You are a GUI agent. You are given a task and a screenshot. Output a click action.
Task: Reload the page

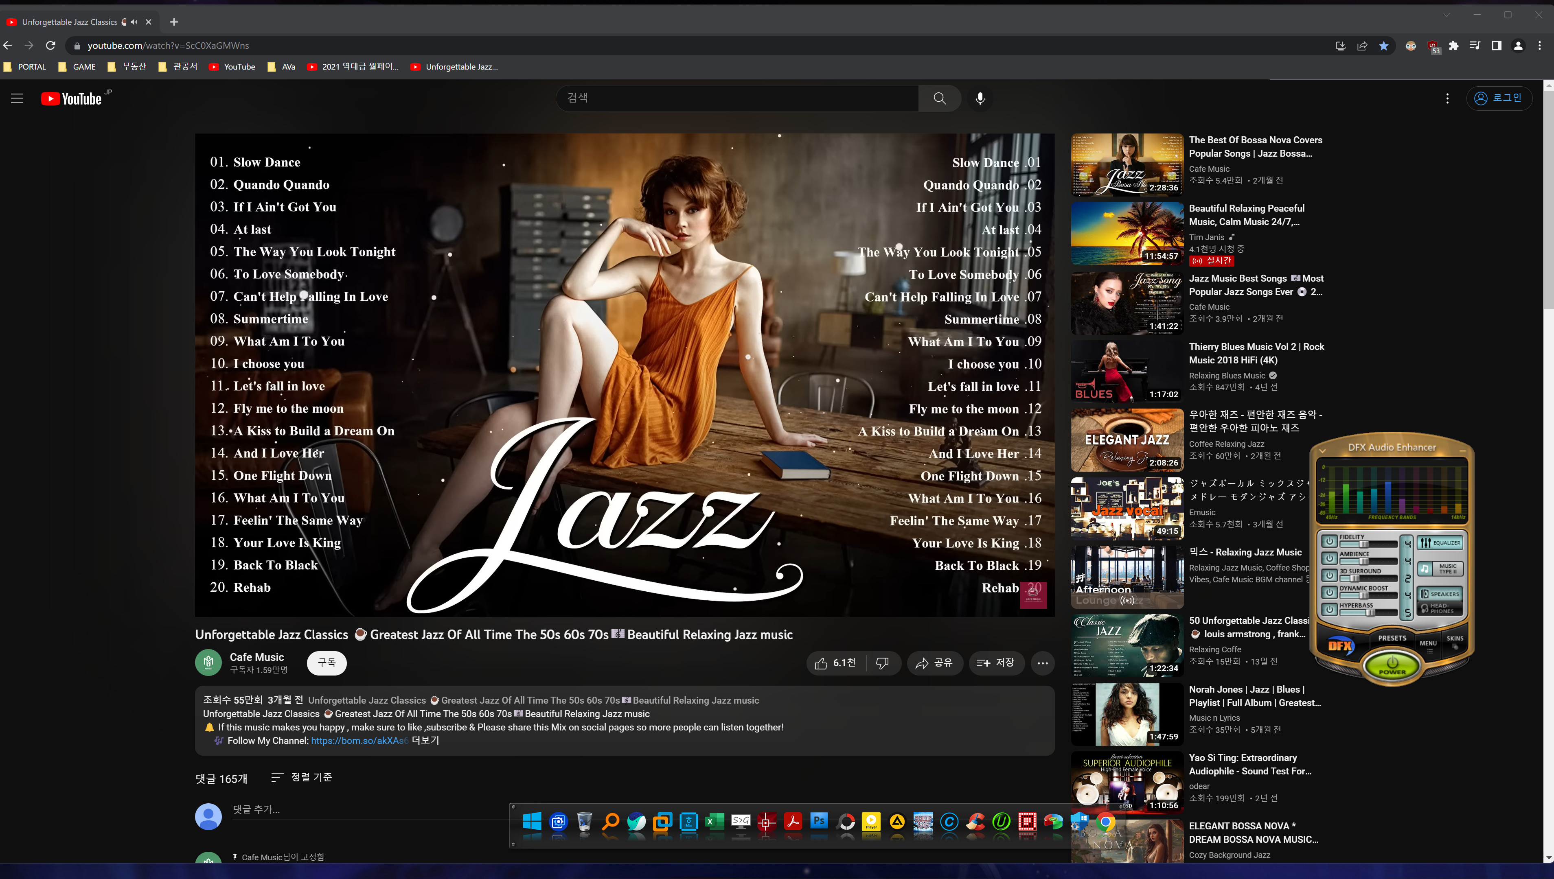pos(51,46)
